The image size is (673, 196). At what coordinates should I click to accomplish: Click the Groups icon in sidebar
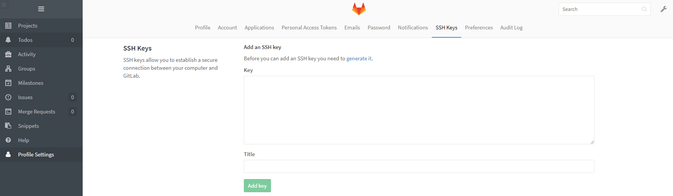[8, 69]
